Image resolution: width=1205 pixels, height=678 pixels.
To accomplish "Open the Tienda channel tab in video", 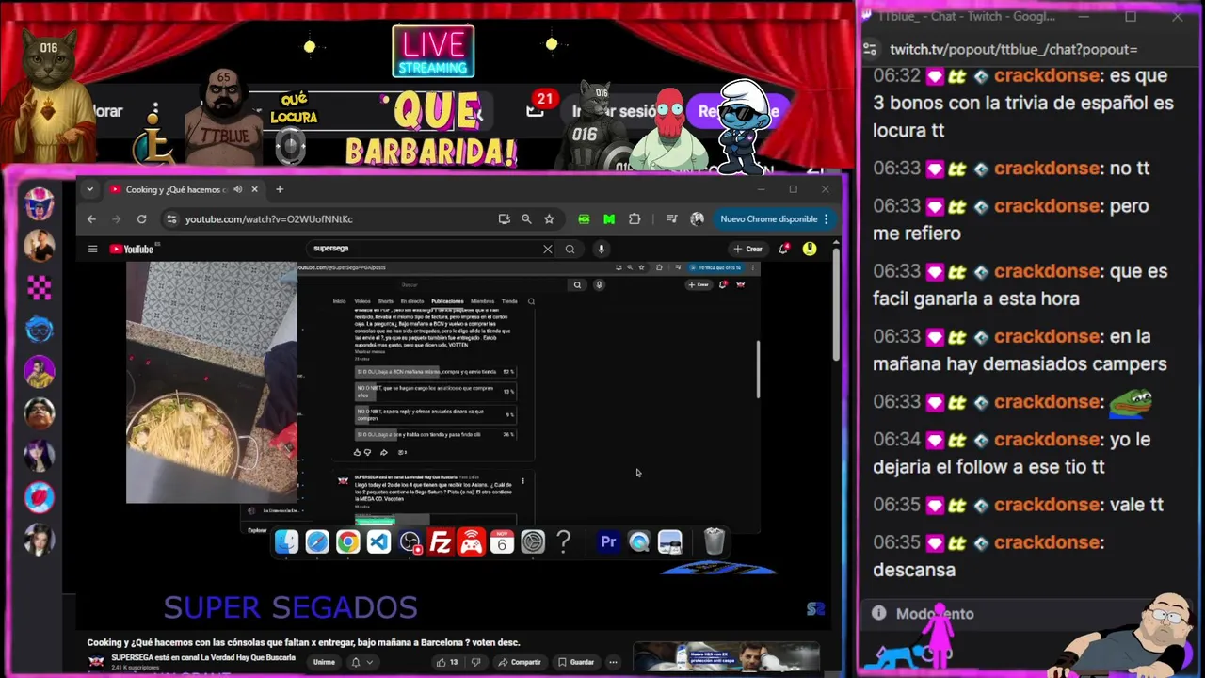I will tap(509, 301).
